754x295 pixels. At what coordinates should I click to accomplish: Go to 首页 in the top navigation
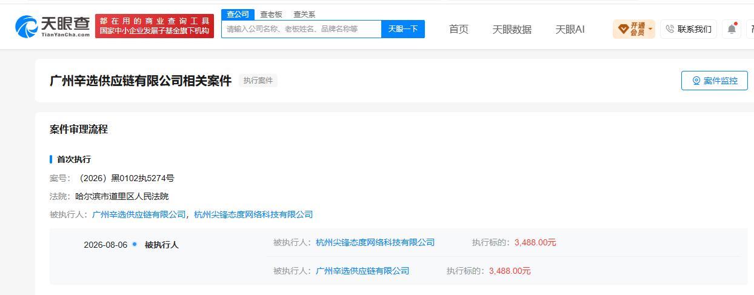point(459,29)
